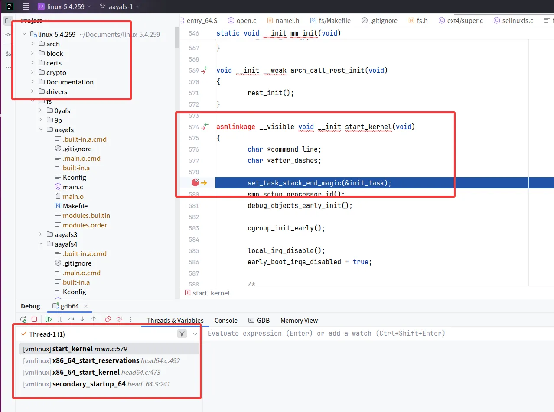554x412 pixels.
Task: Step out of the current function
Action: [x=94, y=320]
